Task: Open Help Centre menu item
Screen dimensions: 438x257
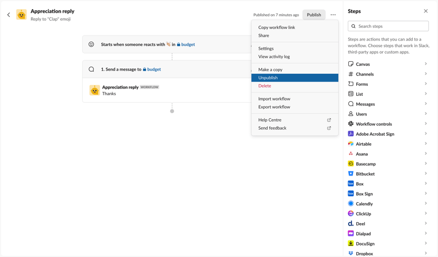Action: click(x=295, y=120)
